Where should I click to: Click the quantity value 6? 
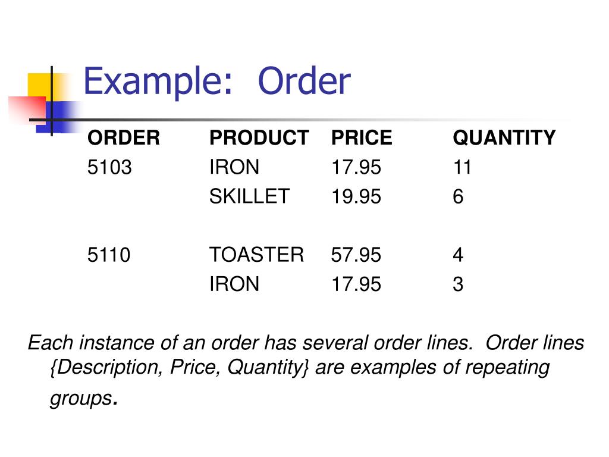[459, 196]
